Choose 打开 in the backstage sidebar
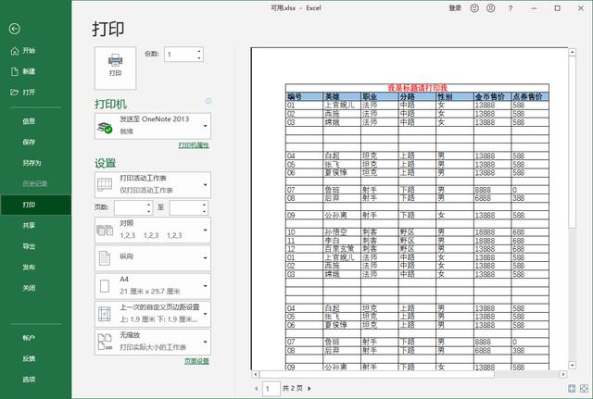Image resolution: width=593 pixels, height=399 pixels. (23, 93)
